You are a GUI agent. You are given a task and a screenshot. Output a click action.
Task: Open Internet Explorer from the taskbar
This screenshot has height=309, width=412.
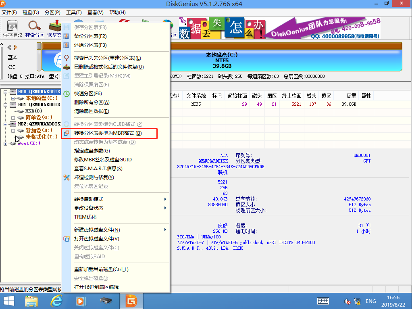[x=56, y=301]
